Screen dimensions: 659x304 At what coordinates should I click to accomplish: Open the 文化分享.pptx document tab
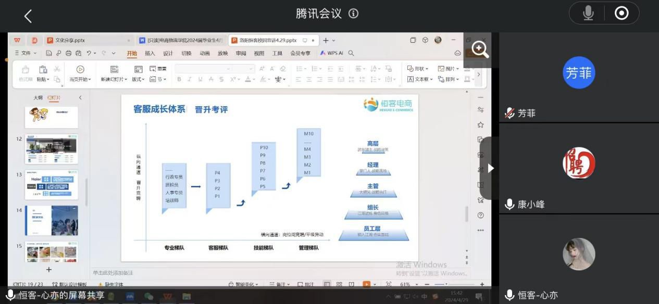(x=70, y=40)
